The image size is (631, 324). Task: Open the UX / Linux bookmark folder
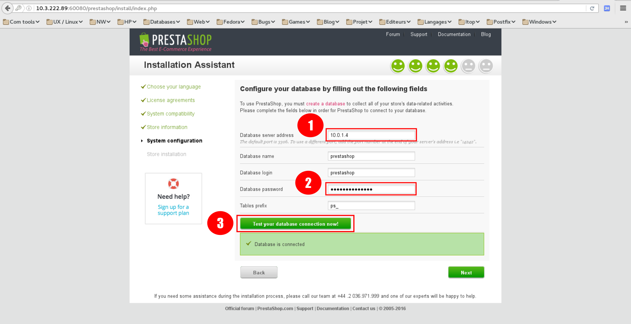65,22
